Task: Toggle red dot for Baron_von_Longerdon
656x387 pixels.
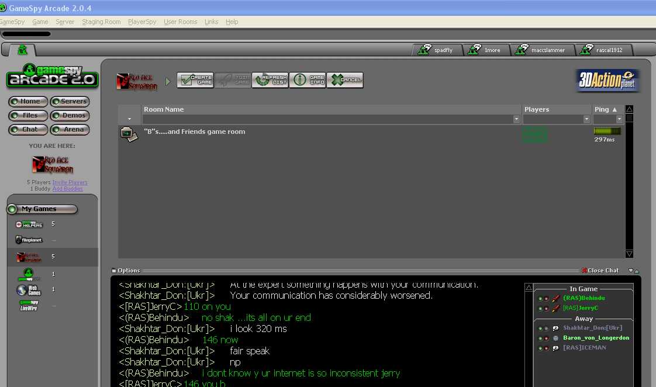Action: 547,338
